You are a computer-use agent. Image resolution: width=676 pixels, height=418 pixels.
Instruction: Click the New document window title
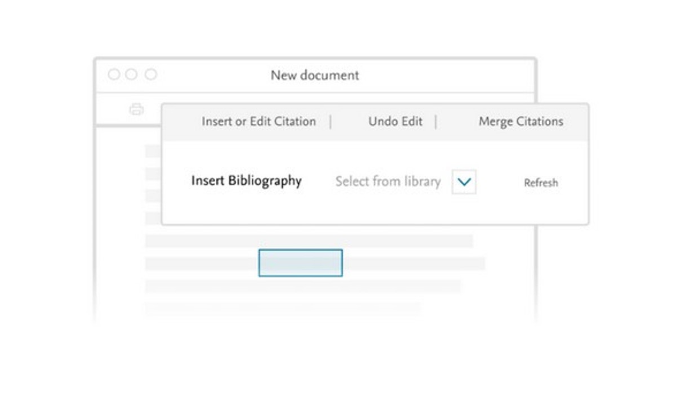(314, 75)
